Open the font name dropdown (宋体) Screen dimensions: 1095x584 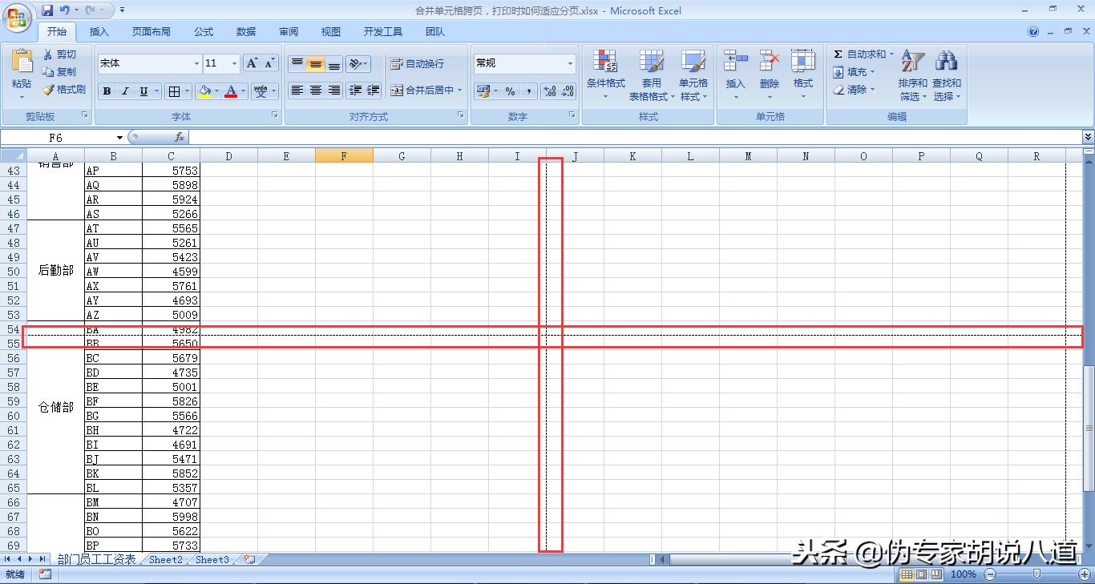[196, 63]
